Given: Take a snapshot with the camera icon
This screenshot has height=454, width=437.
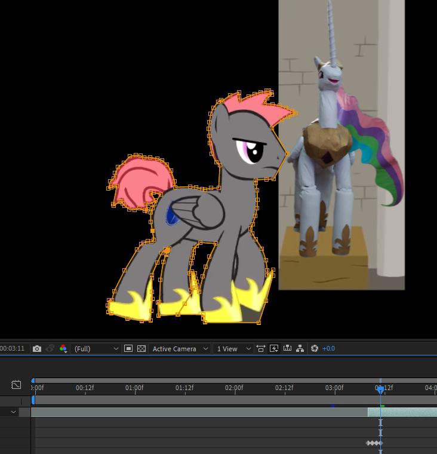Looking at the screenshot, I should [x=37, y=349].
